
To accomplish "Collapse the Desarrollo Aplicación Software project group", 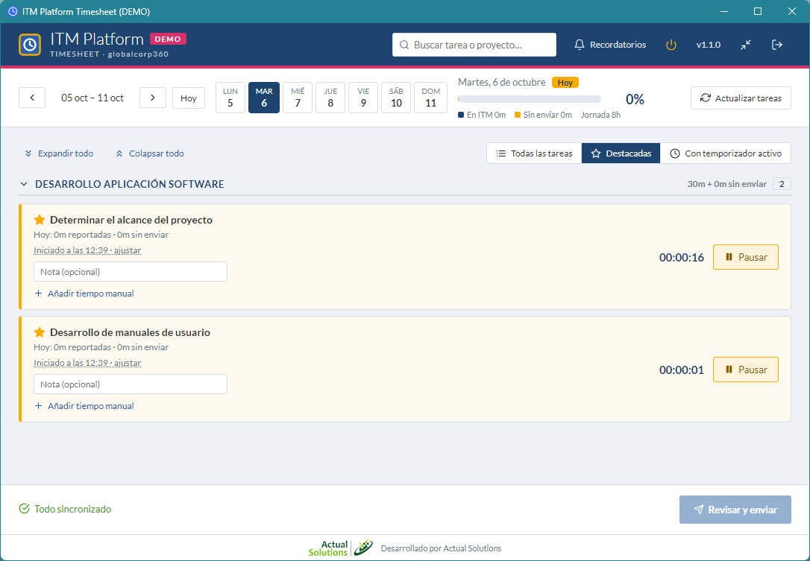I will pyautogui.click(x=24, y=184).
